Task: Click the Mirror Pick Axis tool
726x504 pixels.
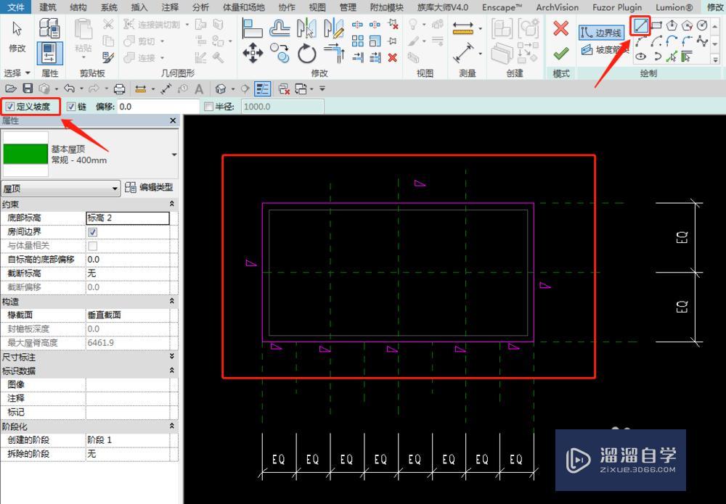Action: [x=306, y=28]
